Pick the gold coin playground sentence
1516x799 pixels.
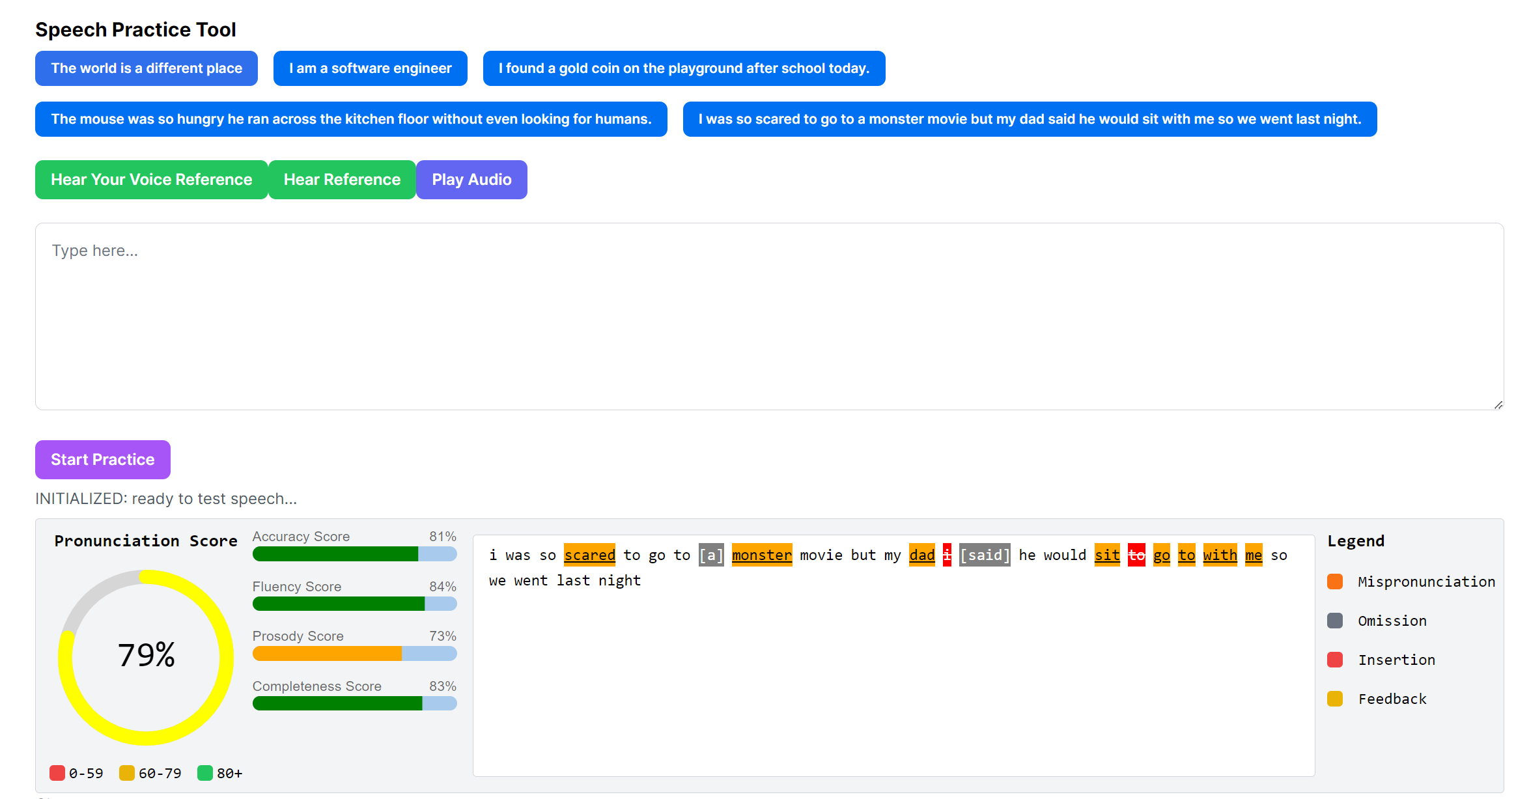684,68
